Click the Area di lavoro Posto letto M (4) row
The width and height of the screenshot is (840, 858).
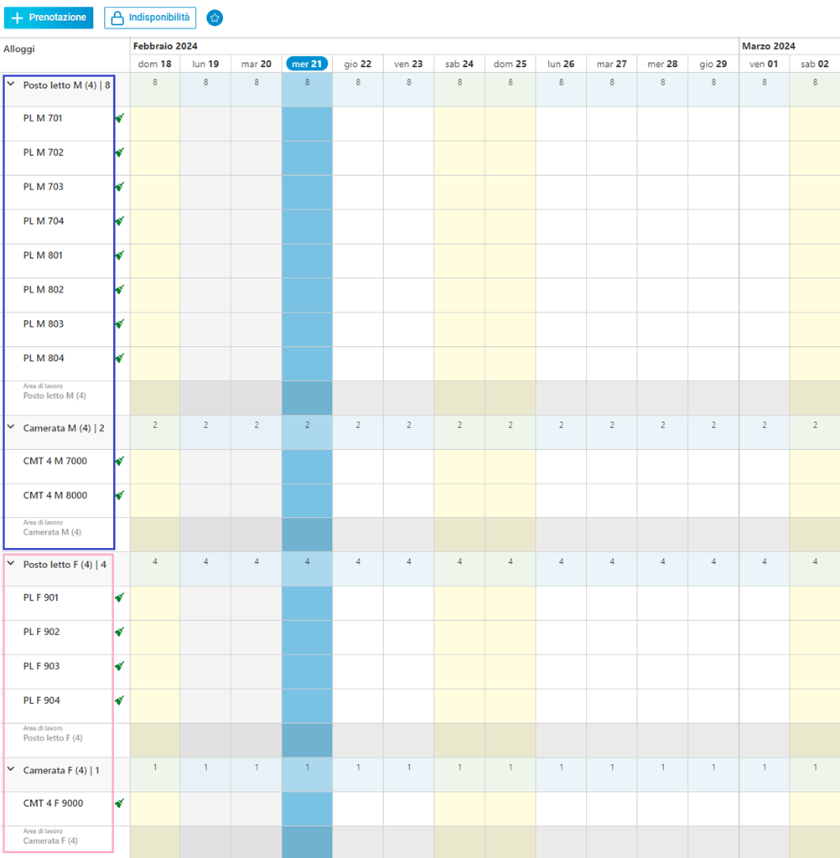(x=54, y=392)
